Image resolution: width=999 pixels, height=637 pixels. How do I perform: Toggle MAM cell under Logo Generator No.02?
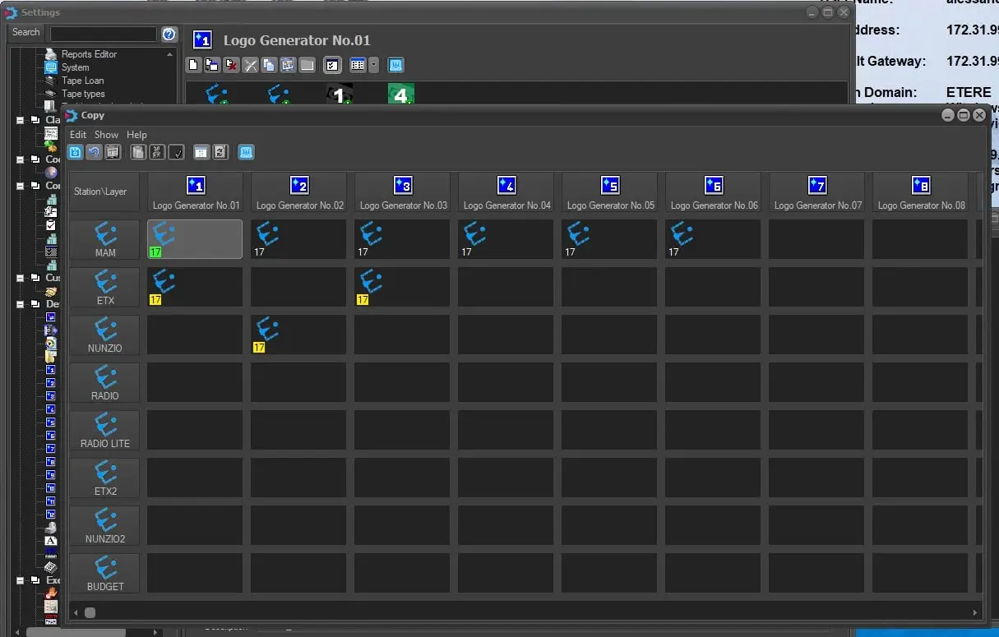[298, 239]
